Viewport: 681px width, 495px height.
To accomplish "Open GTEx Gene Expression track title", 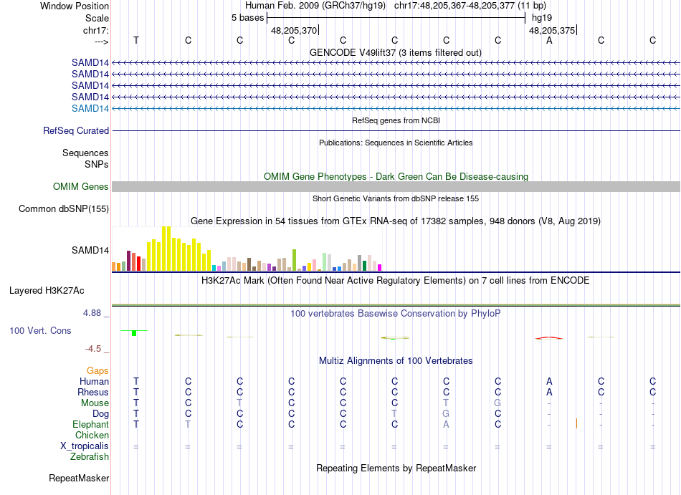I will point(396,221).
